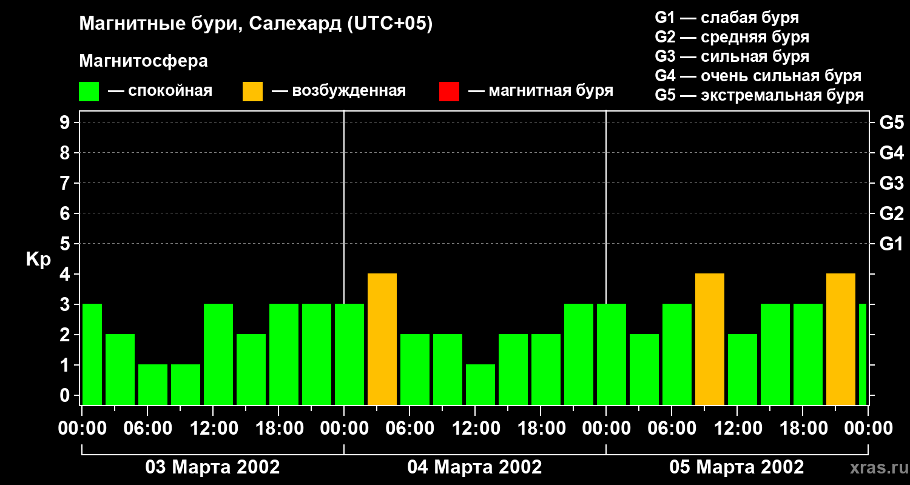This screenshot has height=485, width=910.
Task: Click the Kp axis value '5'
Action: (x=66, y=244)
